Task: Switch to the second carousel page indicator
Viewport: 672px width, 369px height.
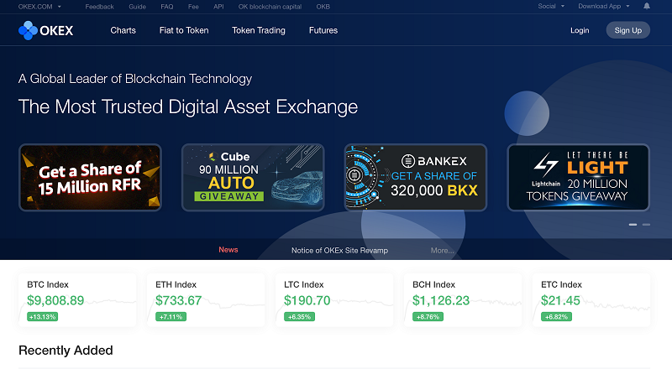Action: [x=646, y=224]
